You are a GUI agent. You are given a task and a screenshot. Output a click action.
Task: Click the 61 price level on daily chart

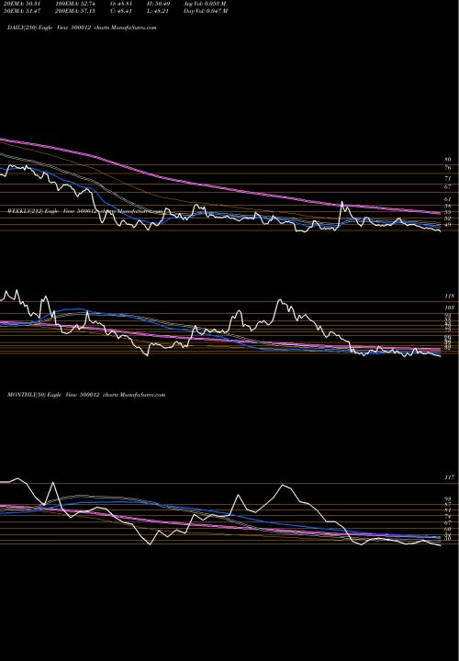[x=447, y=199]
